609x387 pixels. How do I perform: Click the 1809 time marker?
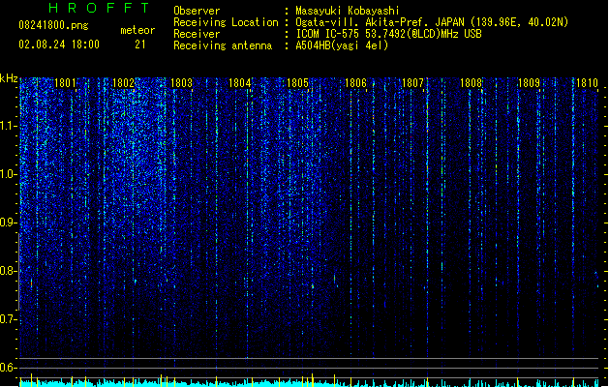[529, 83]
